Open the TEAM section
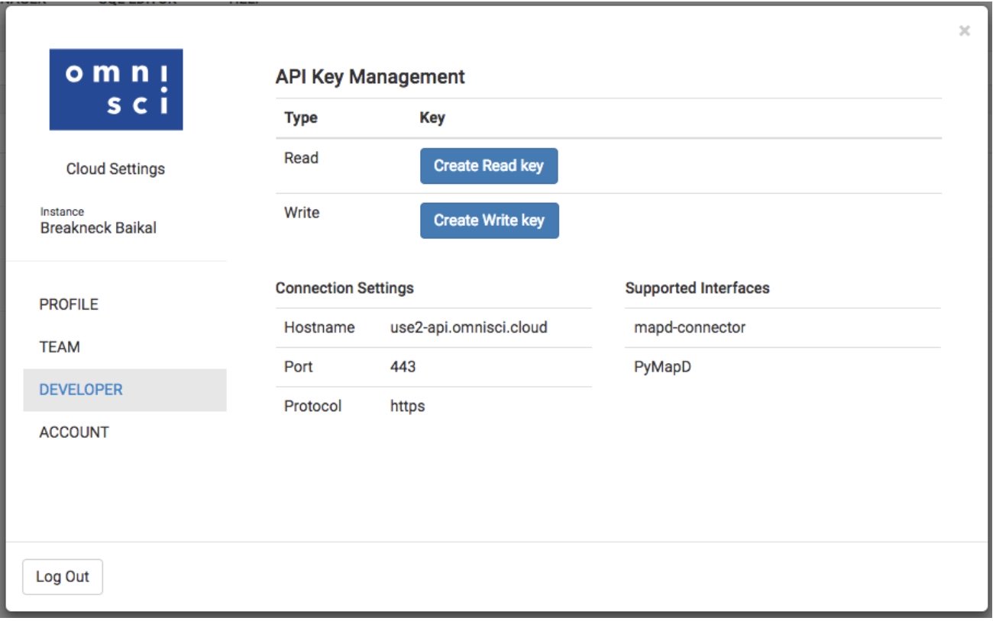 (x=60, y=347)
